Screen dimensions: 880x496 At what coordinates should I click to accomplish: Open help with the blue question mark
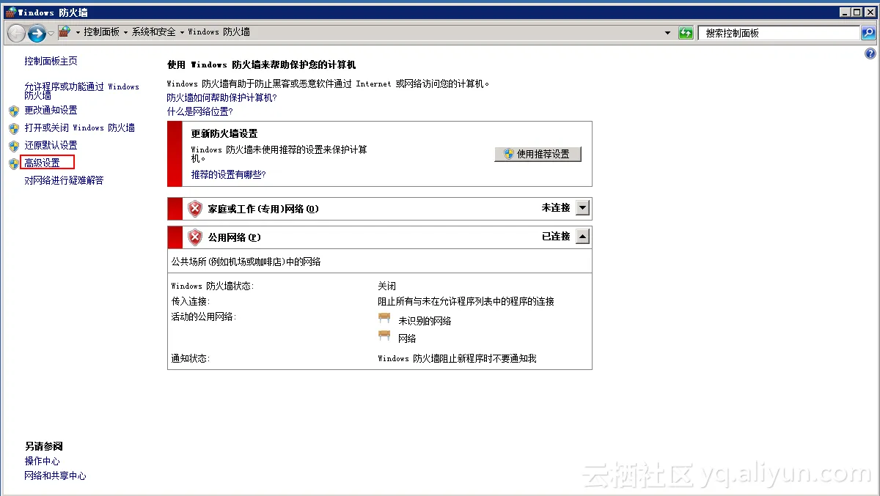click(x=870, y=53)
